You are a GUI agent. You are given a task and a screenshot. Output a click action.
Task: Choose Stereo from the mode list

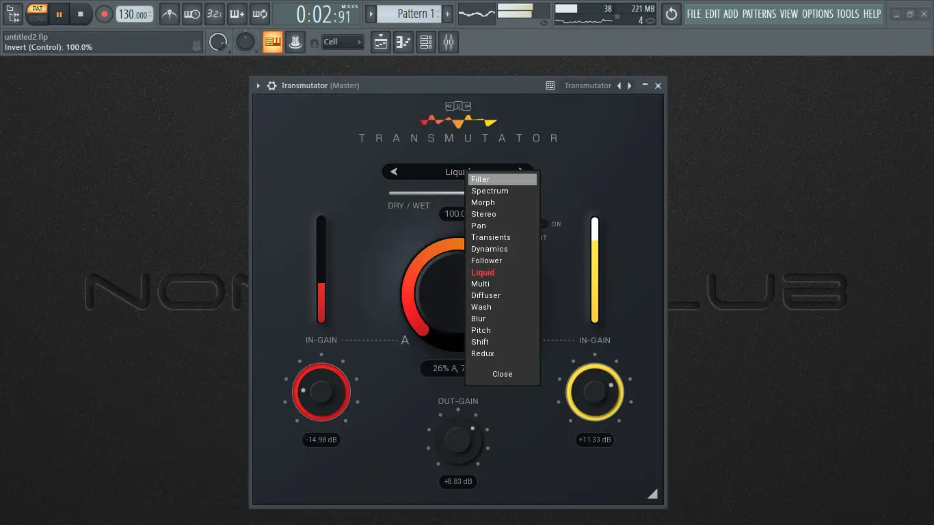tap(503, 214)
